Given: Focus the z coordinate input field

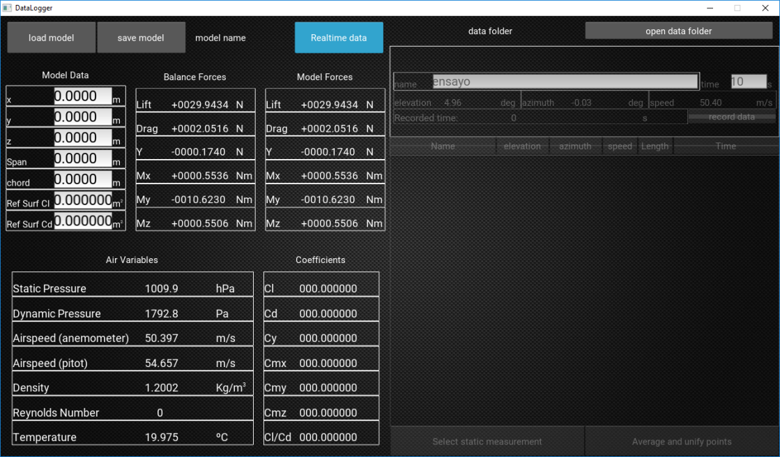Looking at the screenshot, I should point(83,138).
